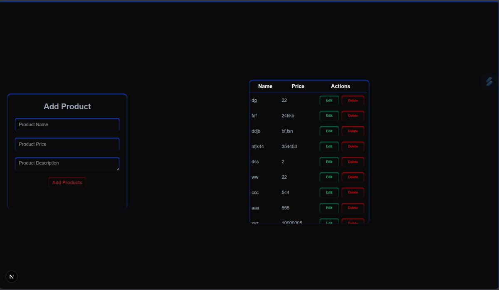The image size is (499, 290).
Task: Select the price value 24hkb
Action: [x=288, y=116]
